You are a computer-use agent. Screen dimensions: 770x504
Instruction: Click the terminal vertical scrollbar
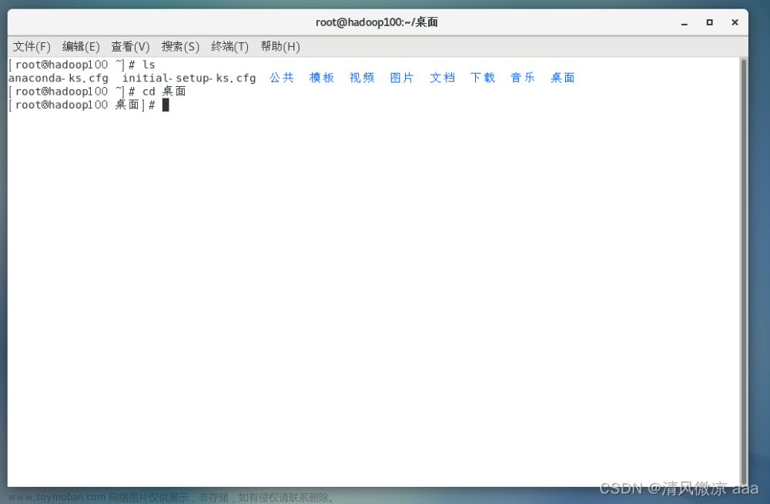[x=744, y=272]
